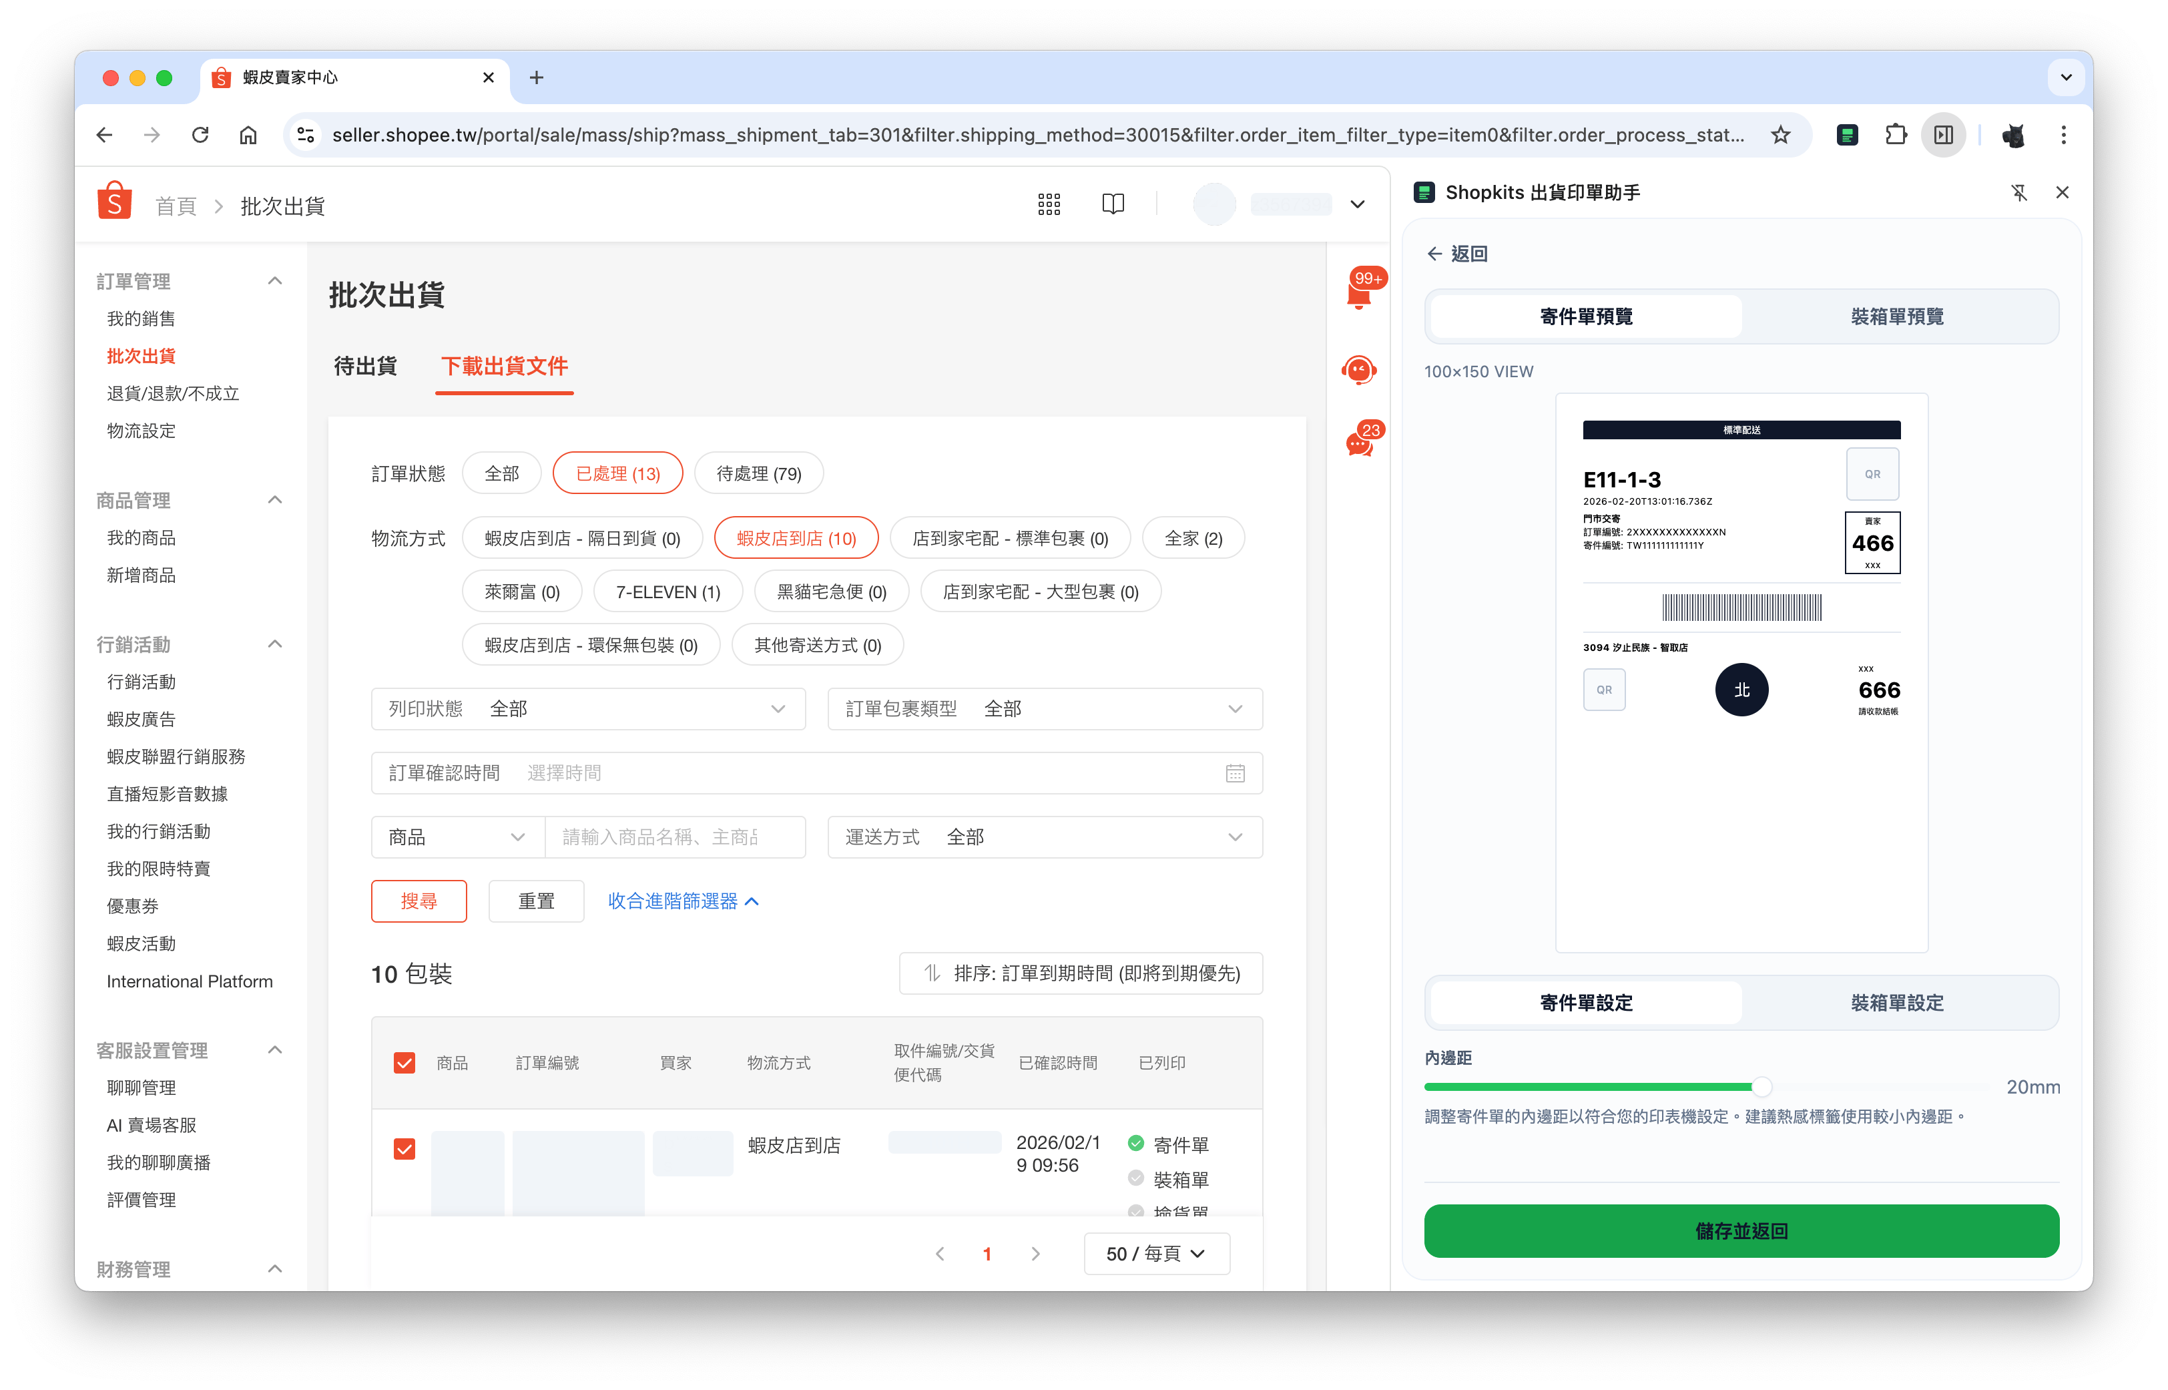Screen dimensions: 2168x1390
Task: Select 已處理 (13) order status filter
Action: point(618,474)
